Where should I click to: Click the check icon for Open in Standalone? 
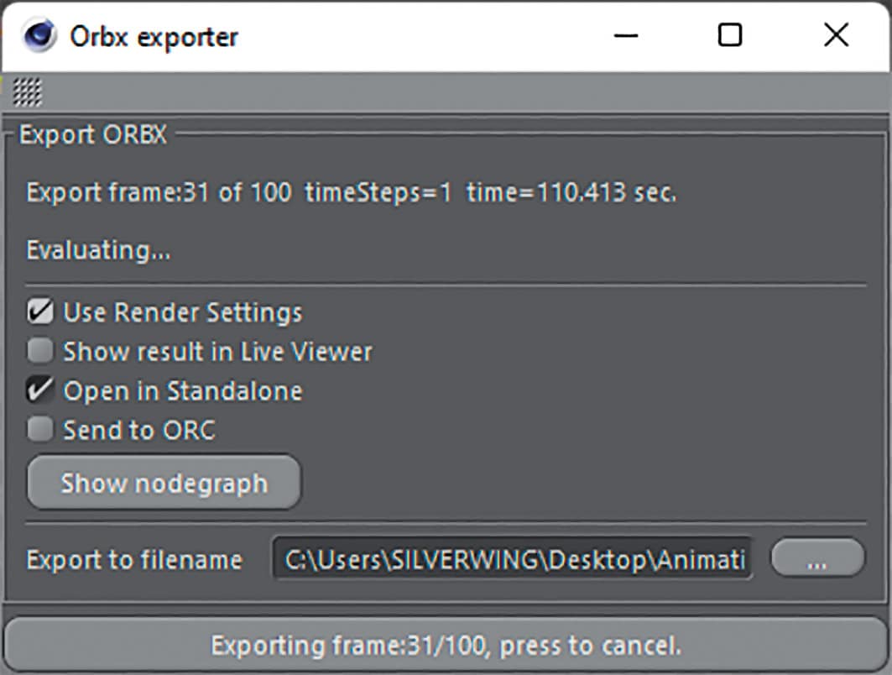pos(39,390)
